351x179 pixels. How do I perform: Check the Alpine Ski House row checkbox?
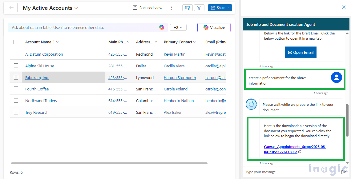pyautogui.click(x=16, y=66)
